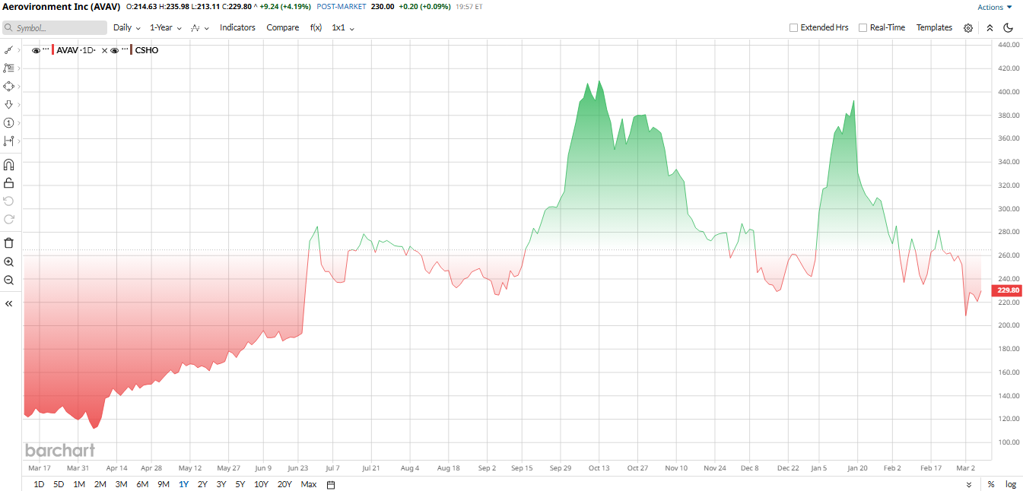Open the f(x) expressions menu
This screenshot has width=1023, height=491.
316,27
